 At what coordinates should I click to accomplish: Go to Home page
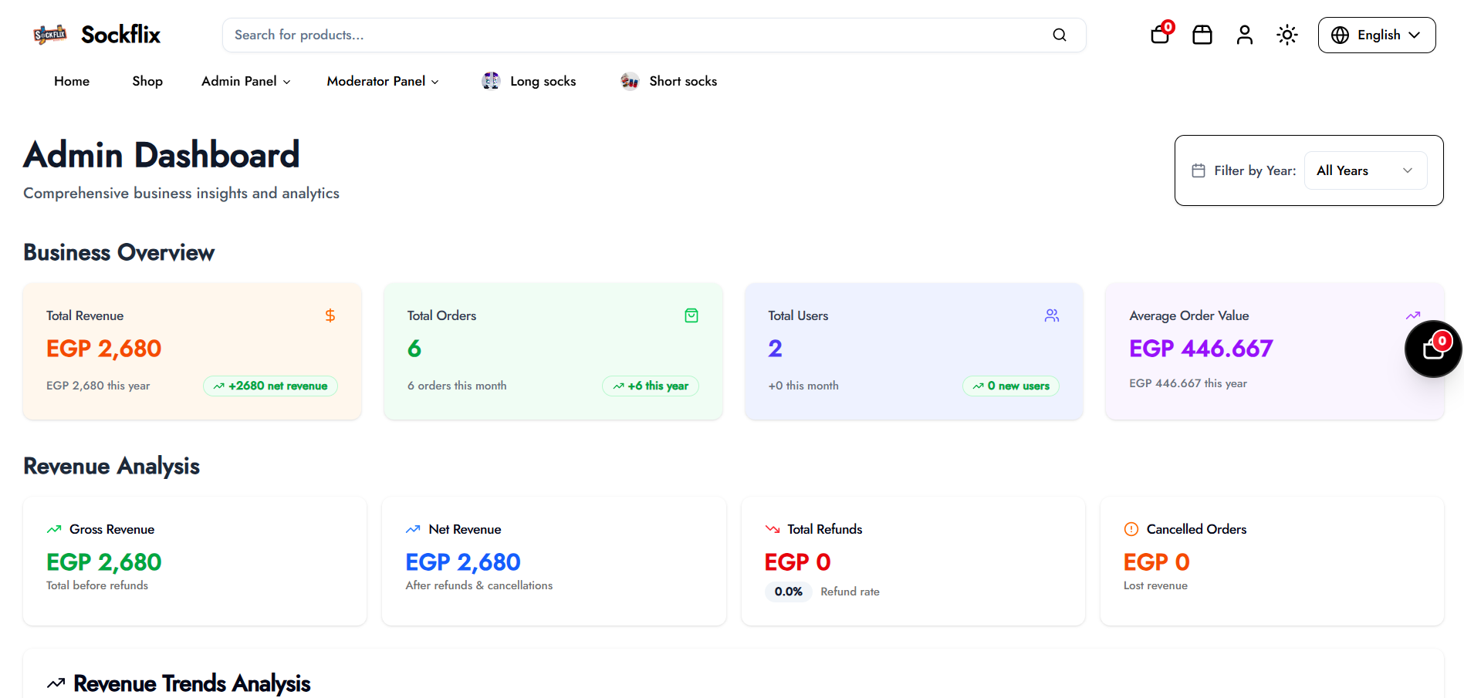pos(72,81)
